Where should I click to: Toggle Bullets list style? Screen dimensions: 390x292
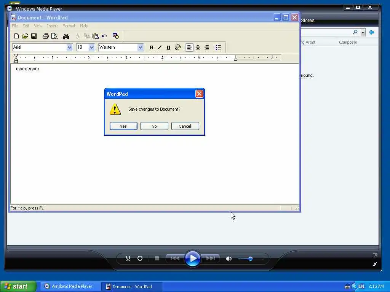[218, 48]
